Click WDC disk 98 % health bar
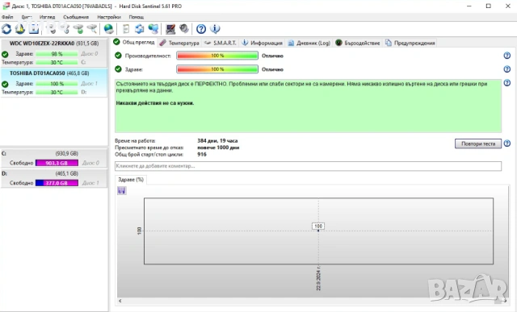Viewport: 517px width, 312px height. [x=57, y=54]
